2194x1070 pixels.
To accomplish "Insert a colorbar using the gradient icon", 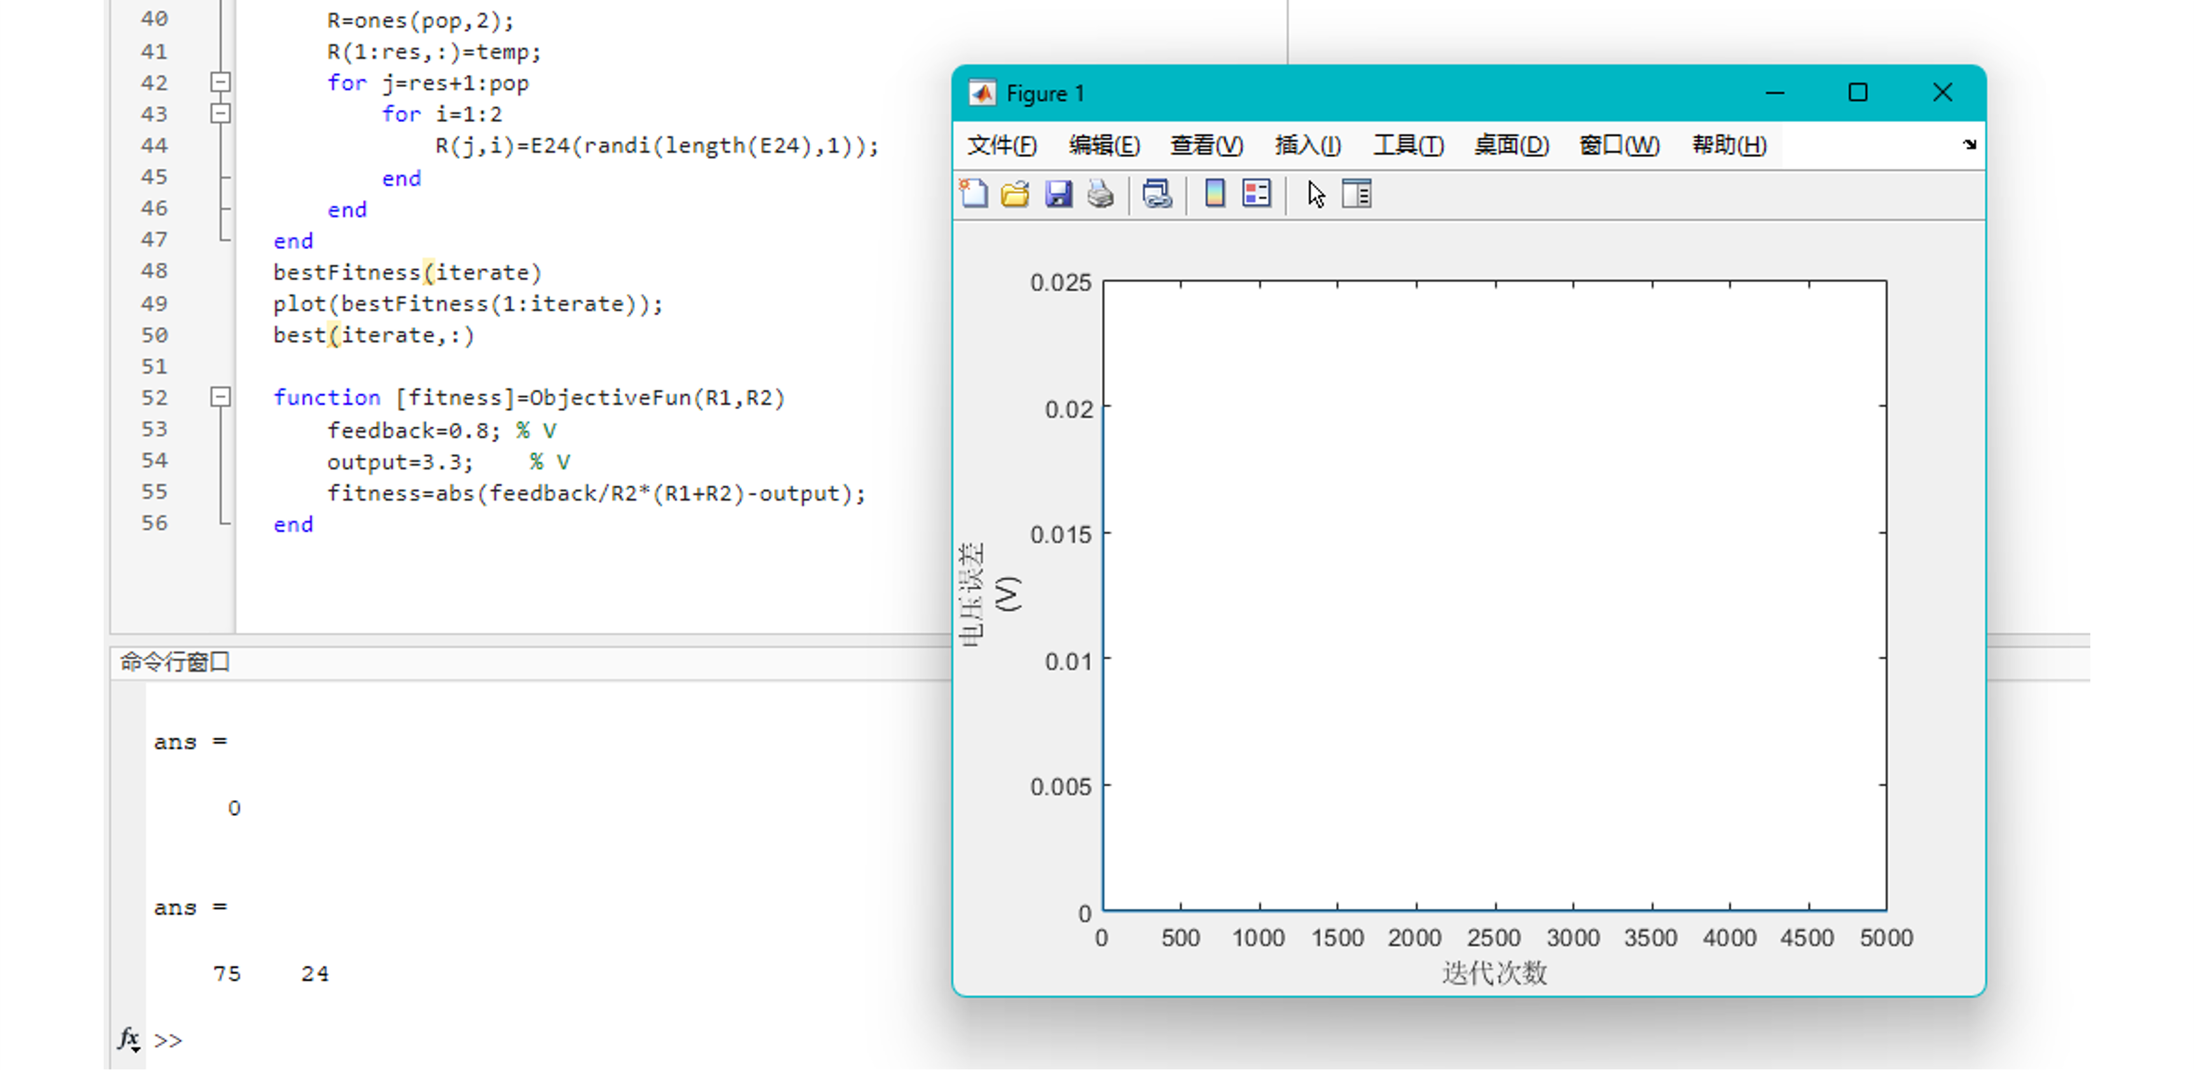I will (1215, 194).
